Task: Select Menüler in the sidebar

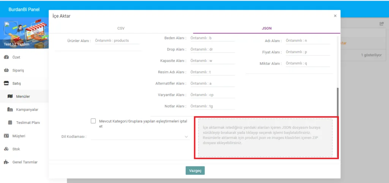Action: 24,97
